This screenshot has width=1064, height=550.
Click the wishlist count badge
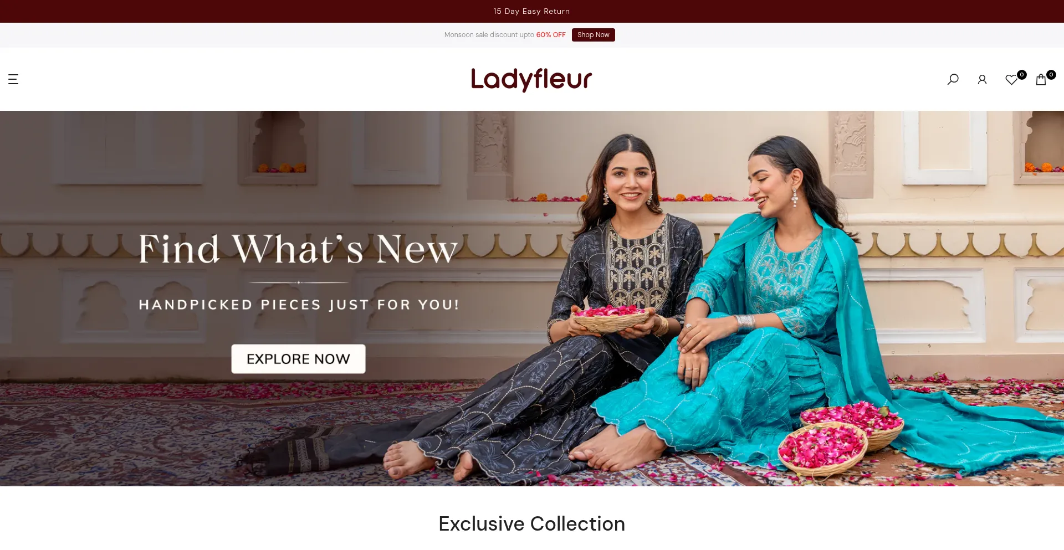click(x=1022, y=74)
